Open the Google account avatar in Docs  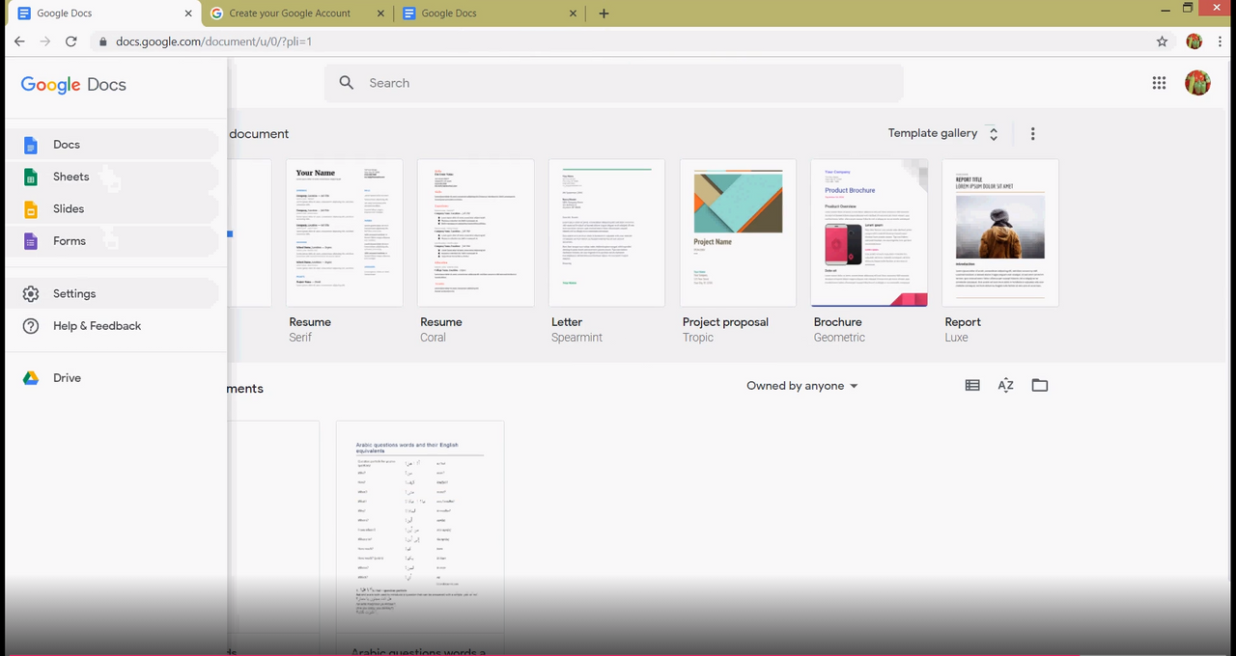pos(1197,83)
